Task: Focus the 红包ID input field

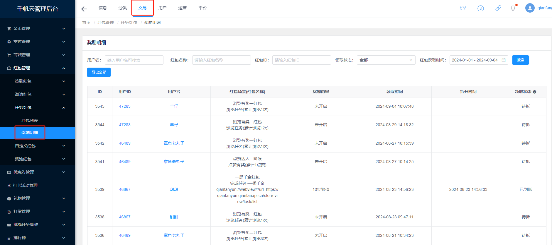Action: tap(302, 60)
